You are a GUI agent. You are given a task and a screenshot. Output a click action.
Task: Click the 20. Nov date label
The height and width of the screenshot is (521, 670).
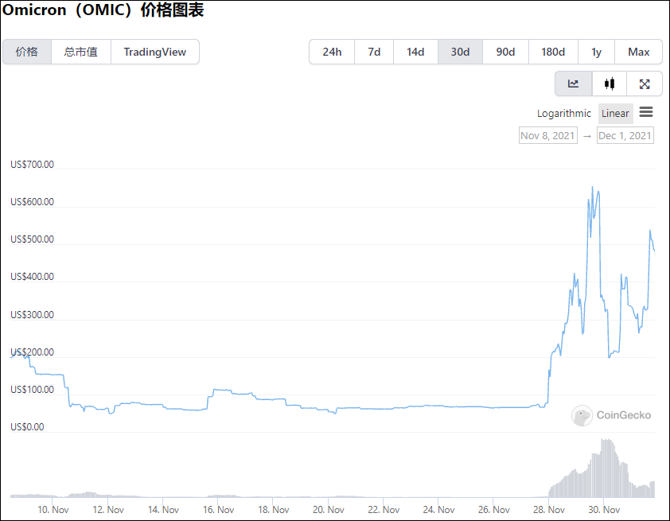point(328,510)
